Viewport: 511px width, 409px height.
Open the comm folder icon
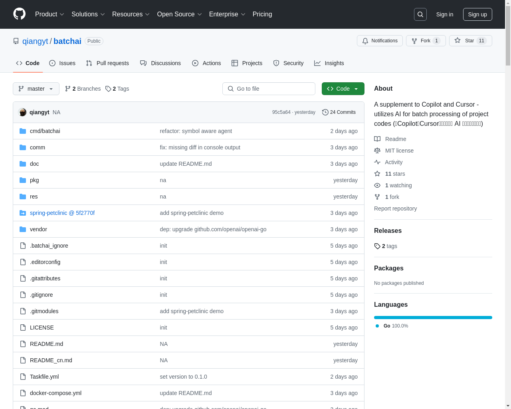point(23,147)
